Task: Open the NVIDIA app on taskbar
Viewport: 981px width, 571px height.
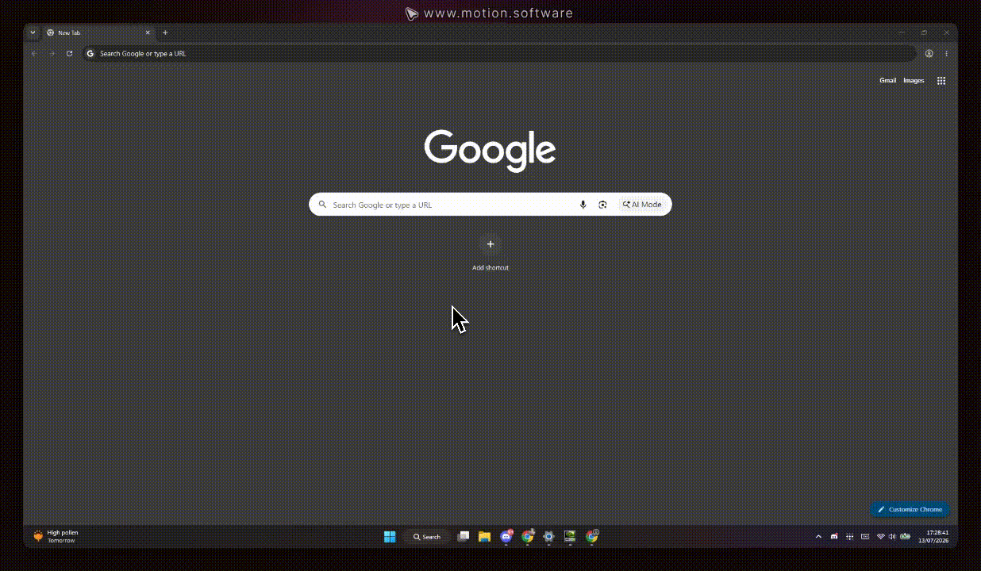Action: pyautogui.click(x=570, y=537)
